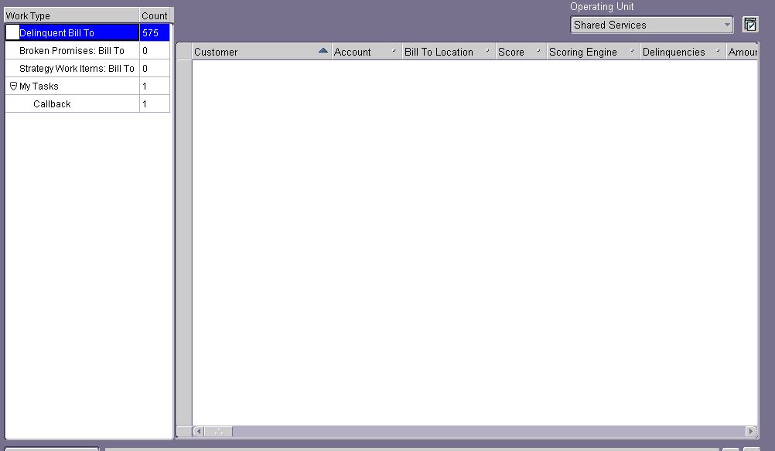This screenshot has width=775, height=451.
Task: Collapse the My Tasks node
Action: 13,86
